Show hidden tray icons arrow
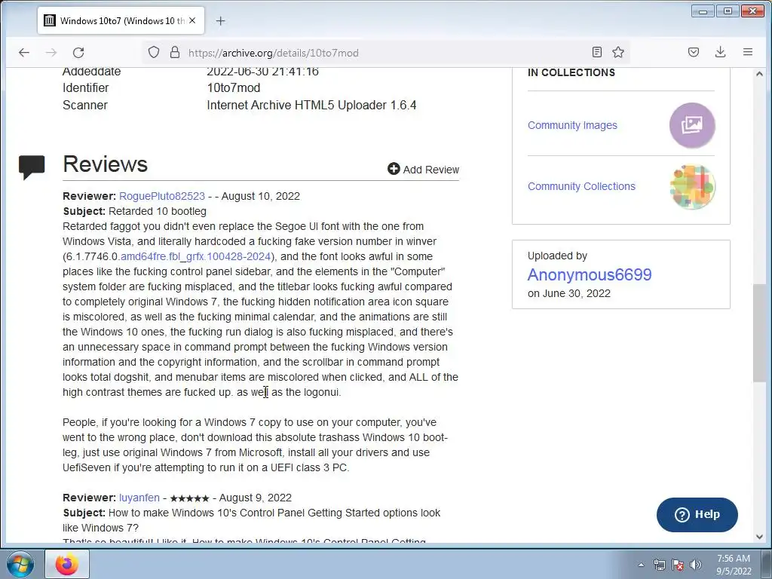 click(641, 565)
